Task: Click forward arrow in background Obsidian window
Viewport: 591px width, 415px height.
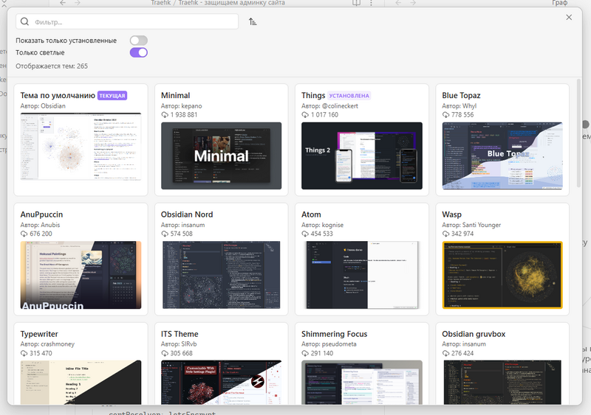Action: click(x=78, y=3)
